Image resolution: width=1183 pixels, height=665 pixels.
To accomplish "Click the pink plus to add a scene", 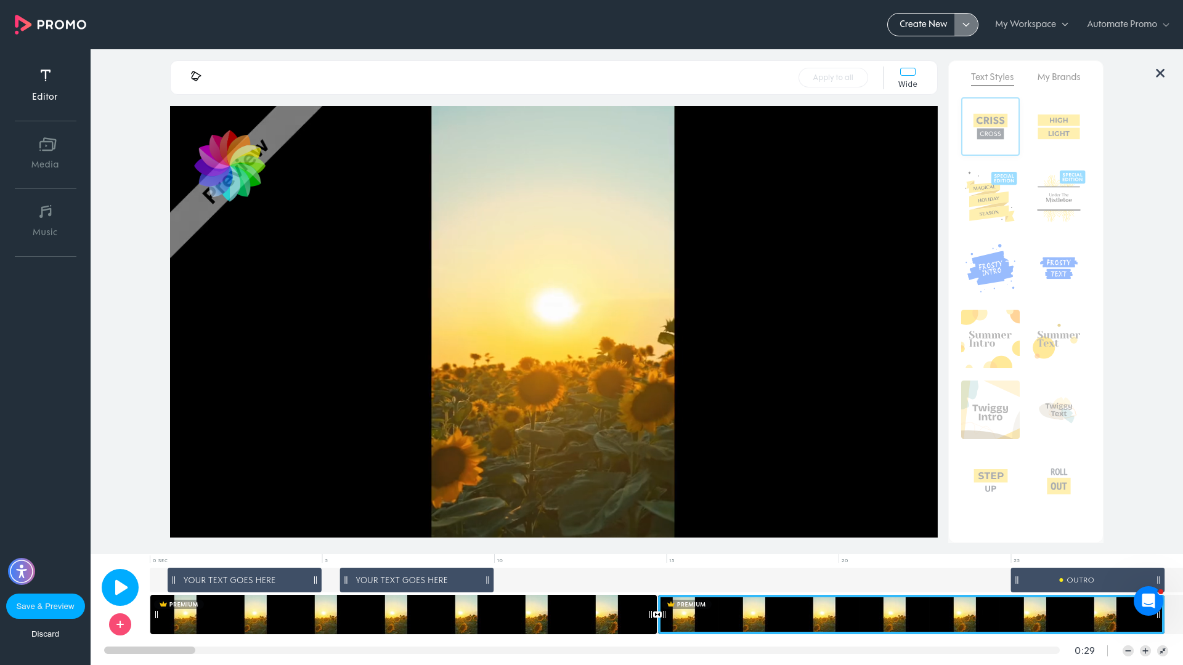I will tap(120, 624).
